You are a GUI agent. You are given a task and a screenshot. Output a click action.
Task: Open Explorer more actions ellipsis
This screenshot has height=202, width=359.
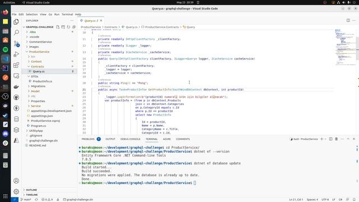[72, 21]
